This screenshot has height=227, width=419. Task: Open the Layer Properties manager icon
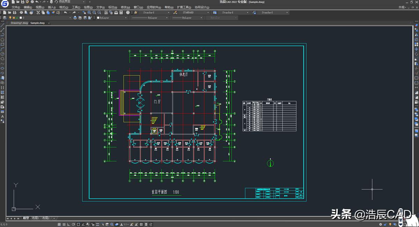(5, 18)
